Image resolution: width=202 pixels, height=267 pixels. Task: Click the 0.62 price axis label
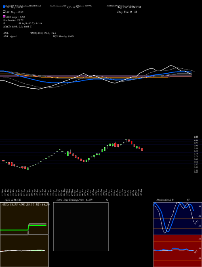tap(196, 162)
